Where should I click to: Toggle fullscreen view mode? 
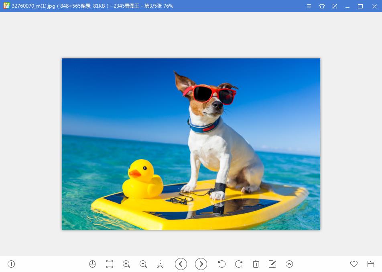tap(335, 6)
